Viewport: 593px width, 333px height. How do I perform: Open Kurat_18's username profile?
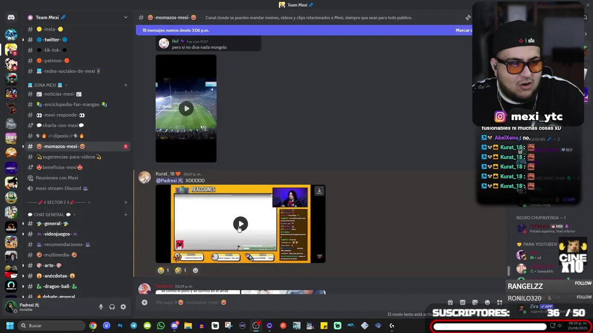[165, 174]
